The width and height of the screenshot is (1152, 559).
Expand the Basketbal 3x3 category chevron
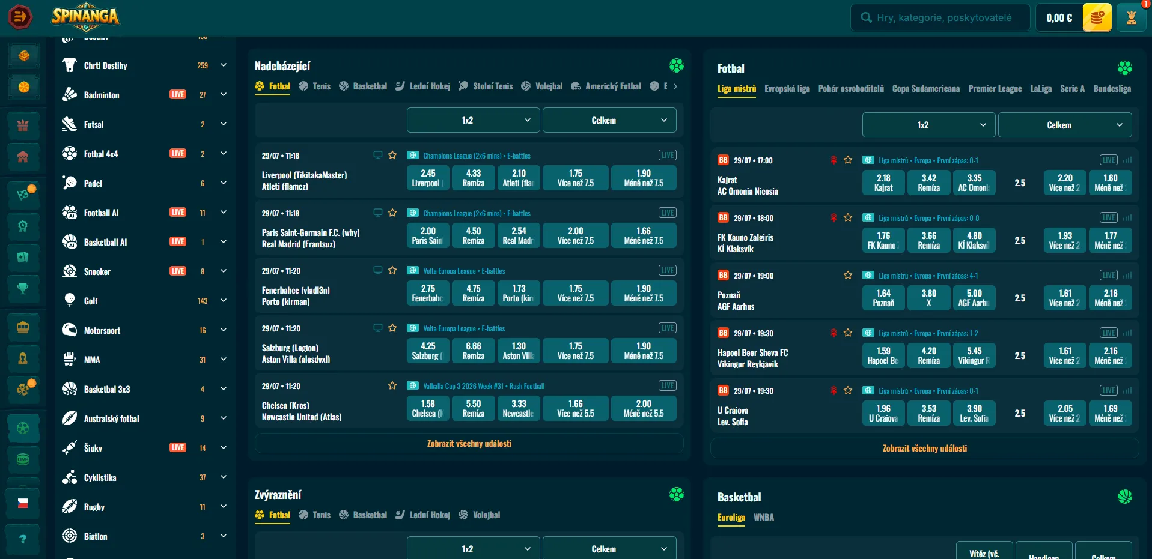pos(224,388)
